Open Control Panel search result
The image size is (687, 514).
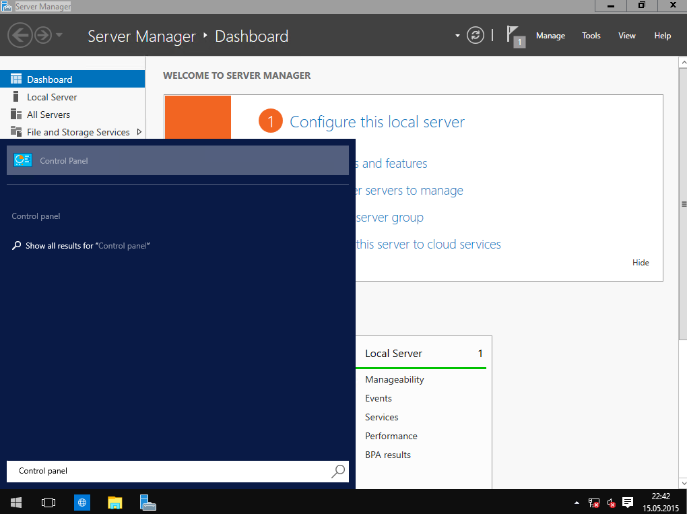click(x=177, y=160)
